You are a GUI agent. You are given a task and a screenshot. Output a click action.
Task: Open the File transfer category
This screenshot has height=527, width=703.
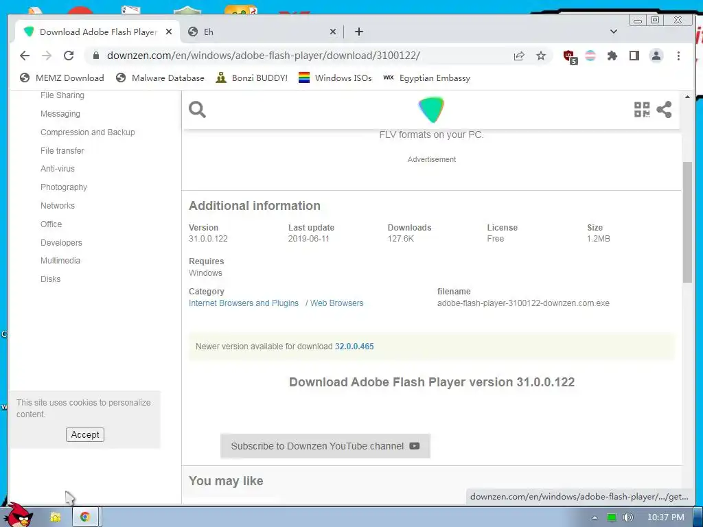[x=62, y=150]
